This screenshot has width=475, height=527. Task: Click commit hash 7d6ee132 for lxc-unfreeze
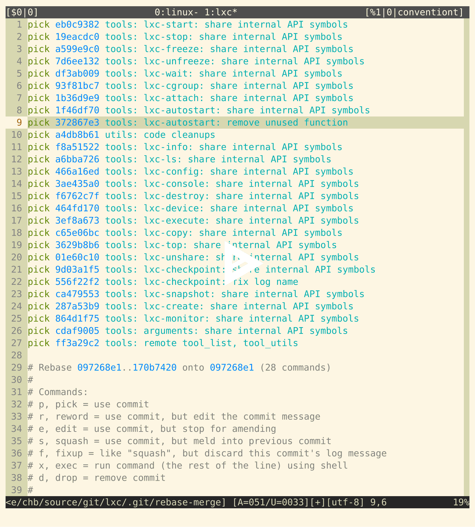click(x=77, y=61)
